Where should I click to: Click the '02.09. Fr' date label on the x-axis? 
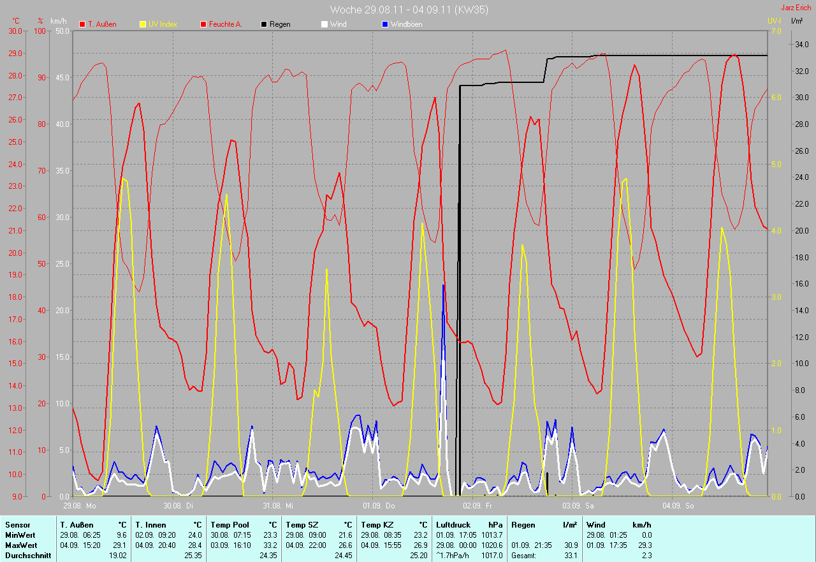point(477,506)
